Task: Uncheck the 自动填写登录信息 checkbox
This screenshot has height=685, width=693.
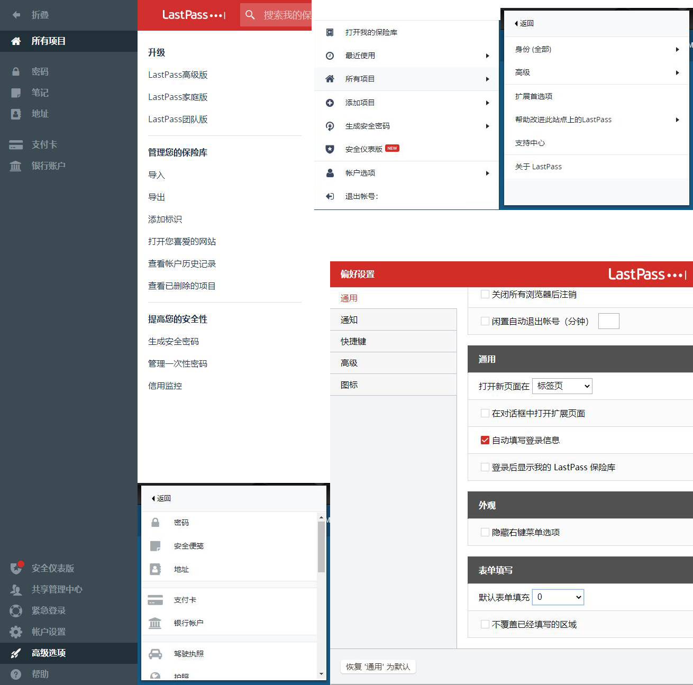Action: coord(485,440)
